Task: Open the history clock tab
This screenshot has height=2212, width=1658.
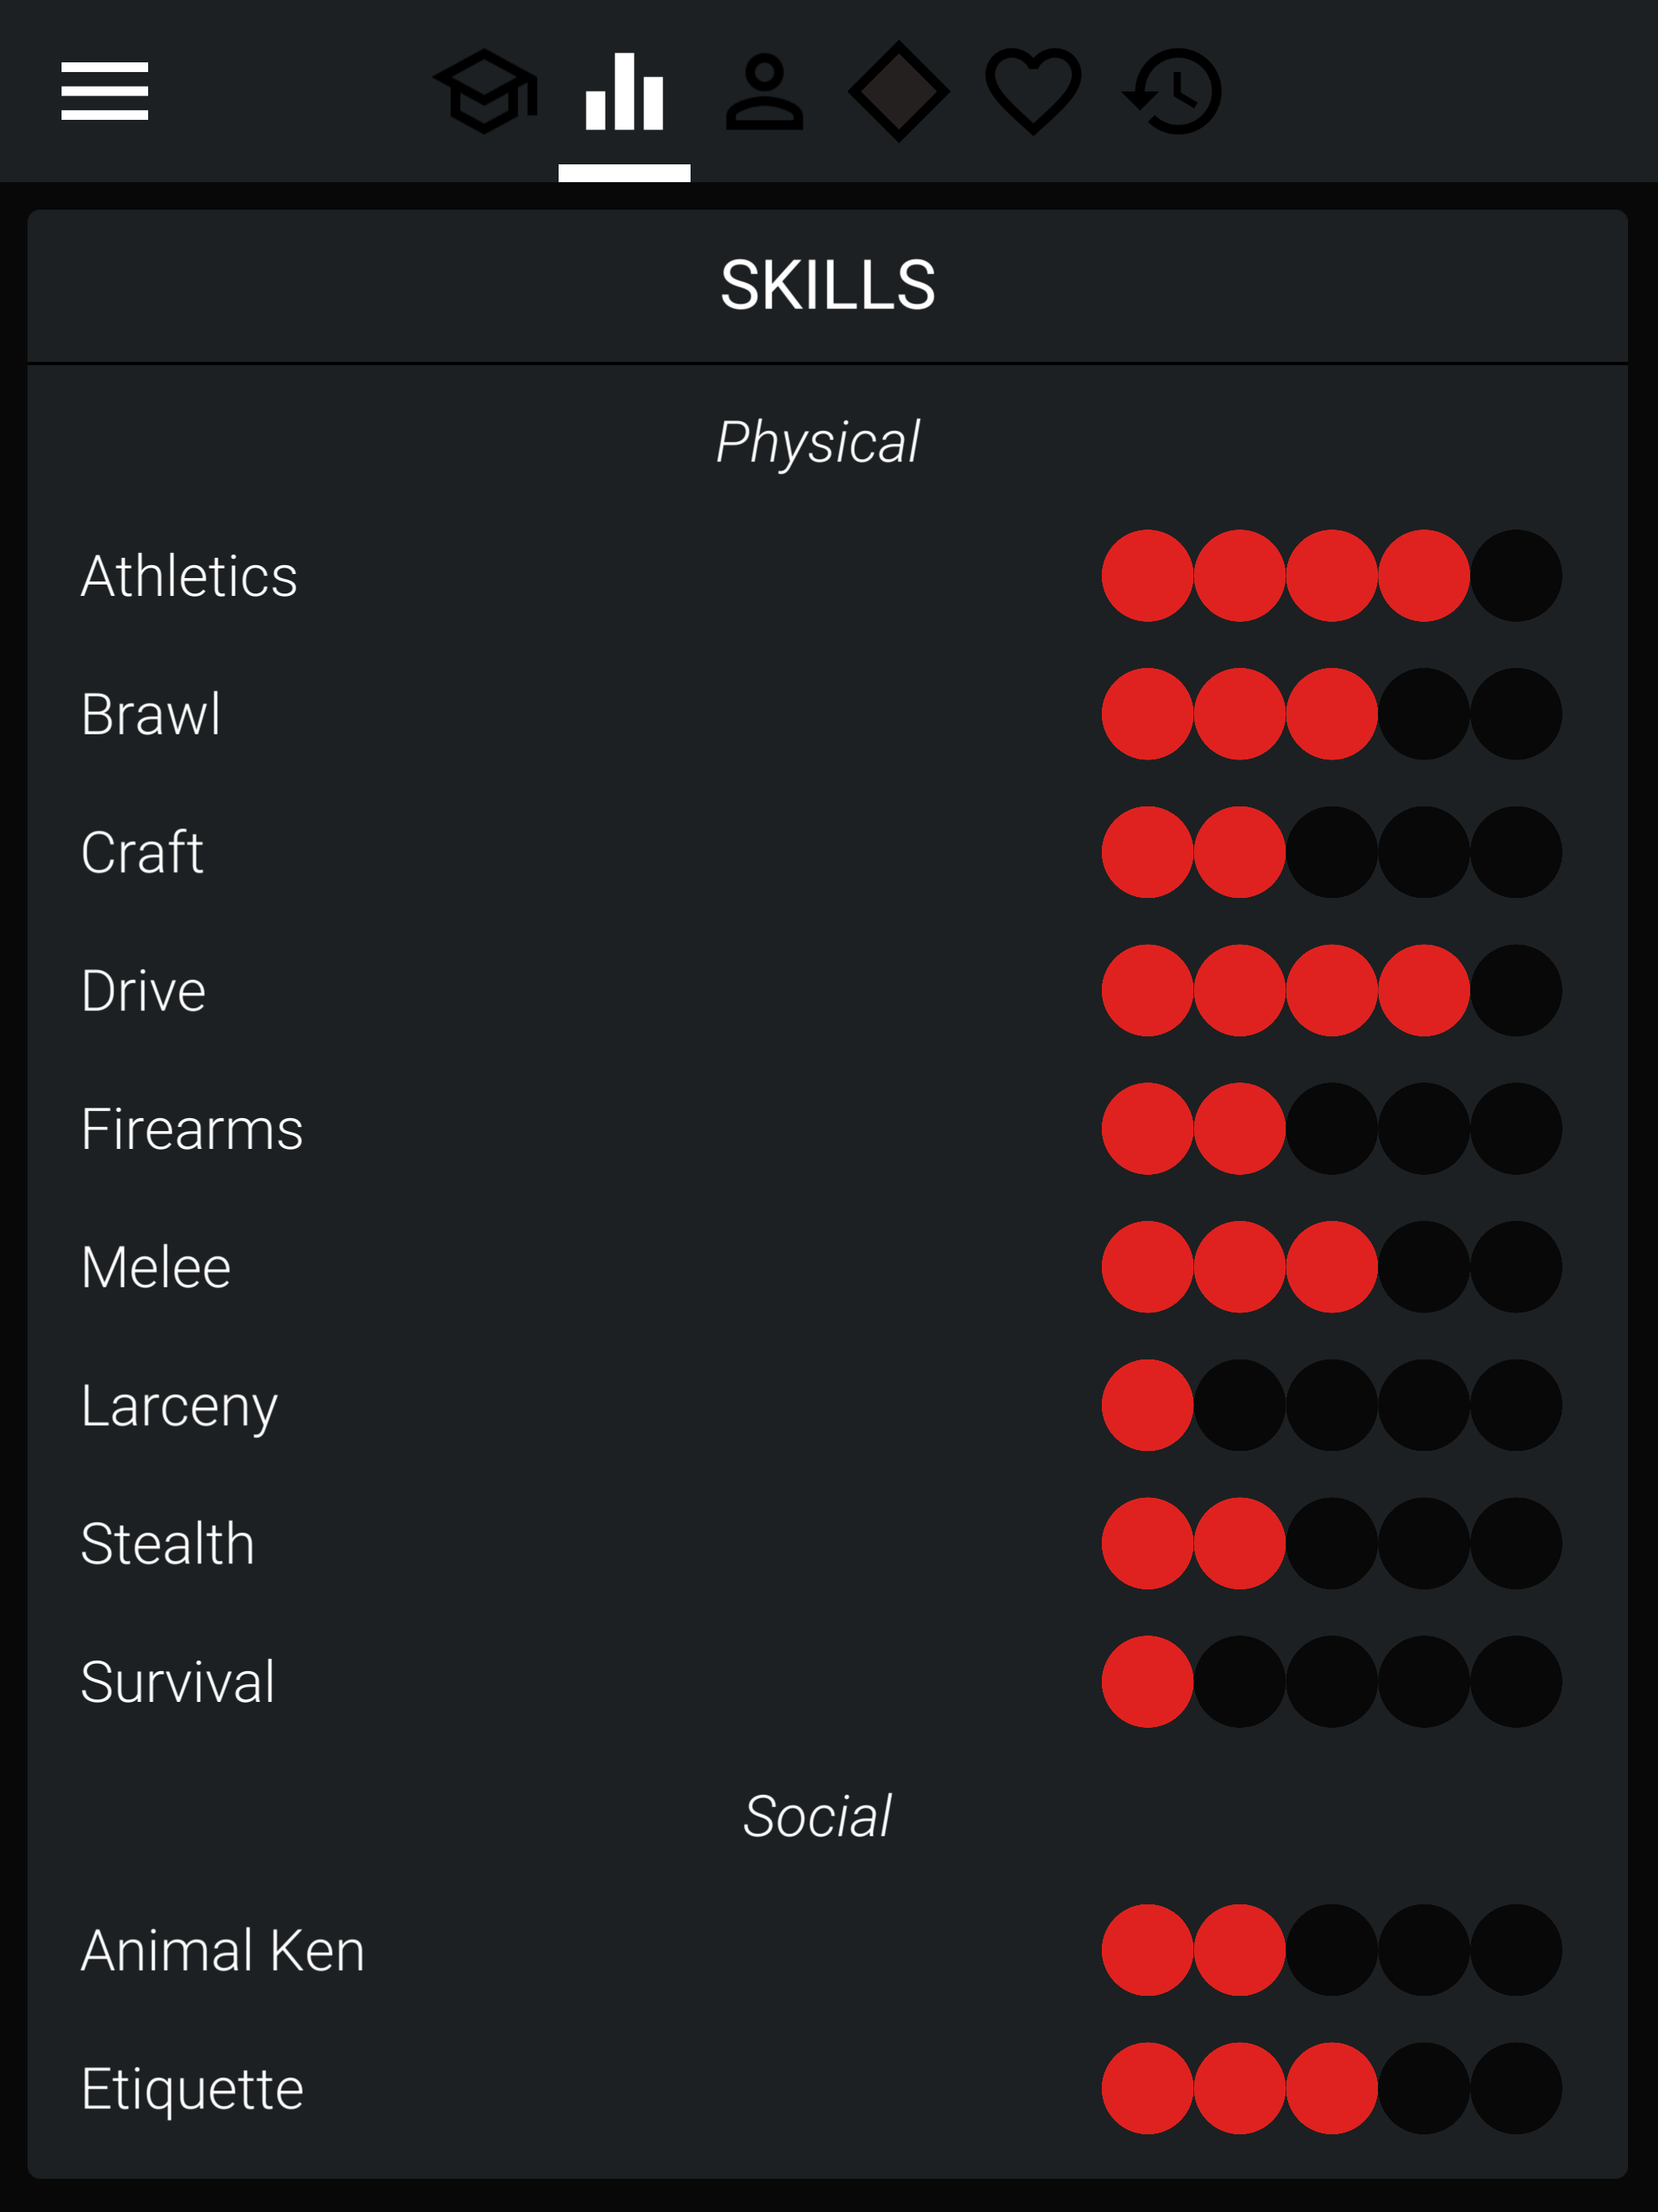Action: click(1172, 91)
